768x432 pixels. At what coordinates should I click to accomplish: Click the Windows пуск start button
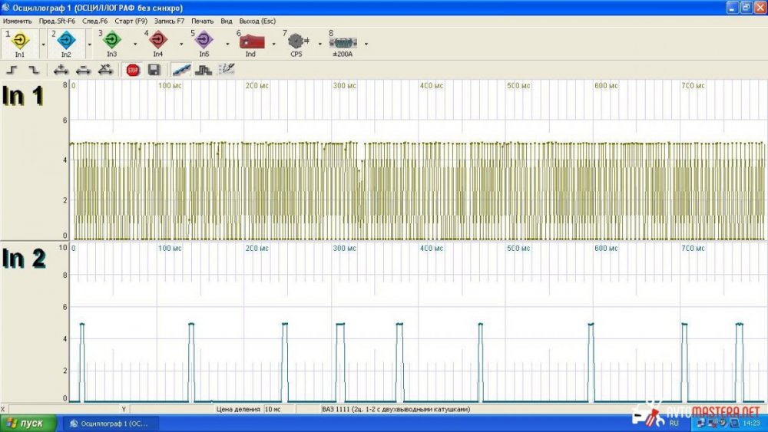28,423
